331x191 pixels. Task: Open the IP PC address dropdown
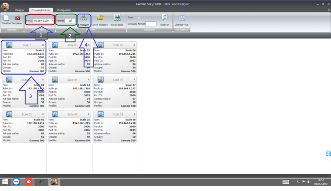tap(52, 21)
